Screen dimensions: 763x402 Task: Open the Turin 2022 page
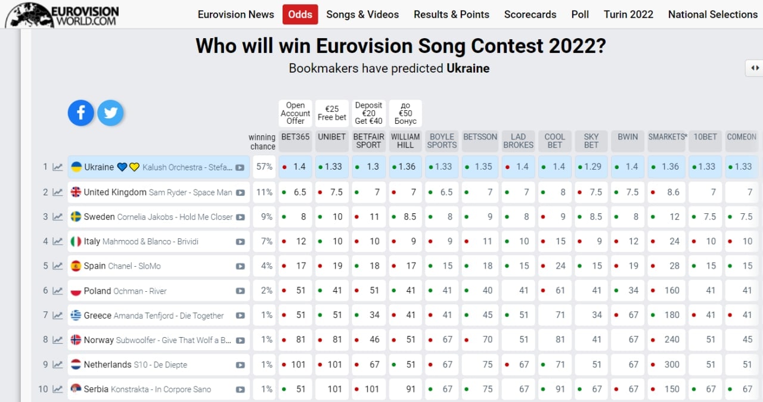[628, 14]
